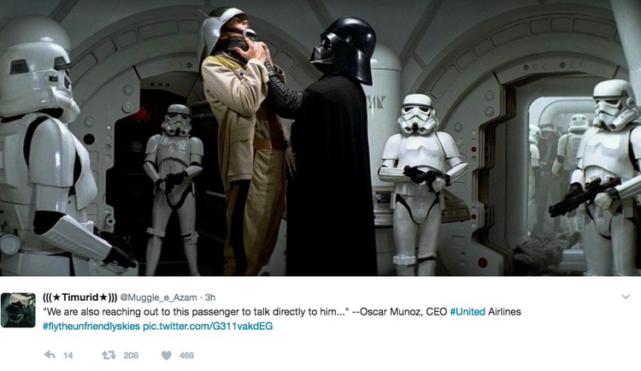The width and height of the screenshot is (641, 371).
Task: Retweet using the retweet arrows icon
Action: pos(109,355)
